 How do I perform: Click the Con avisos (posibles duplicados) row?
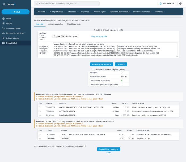coord(108,85)
